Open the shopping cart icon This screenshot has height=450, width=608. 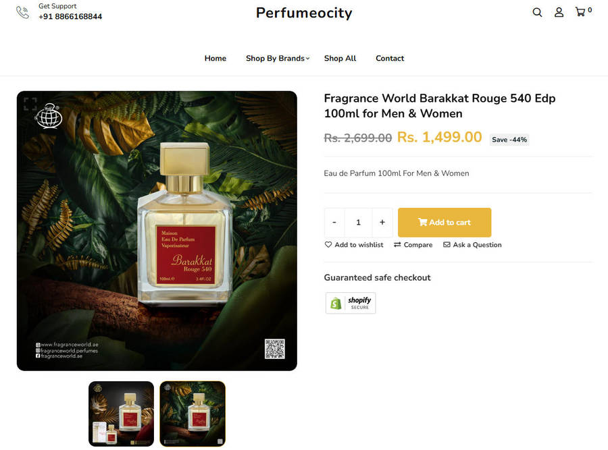580,11
